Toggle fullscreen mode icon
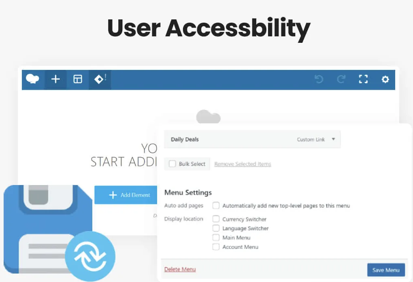The image size is (413, 282). [x=363, y=79]
